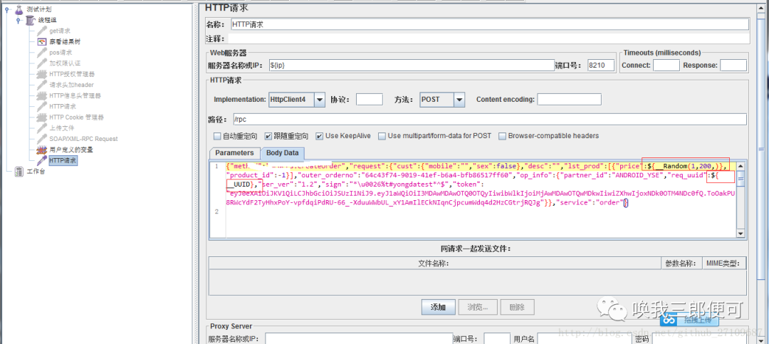769x344 pixels.
Task: Click the Response timeout field
Action: (733, 66)
